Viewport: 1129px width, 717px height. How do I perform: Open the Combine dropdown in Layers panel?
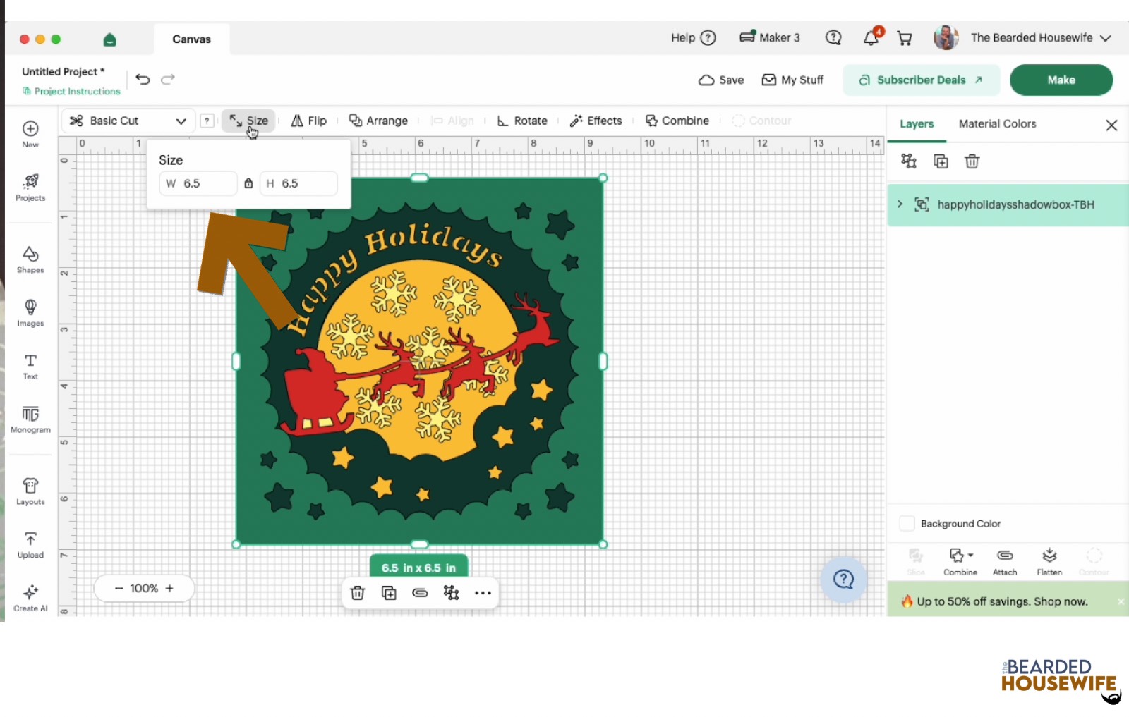[x=960, y=562]
